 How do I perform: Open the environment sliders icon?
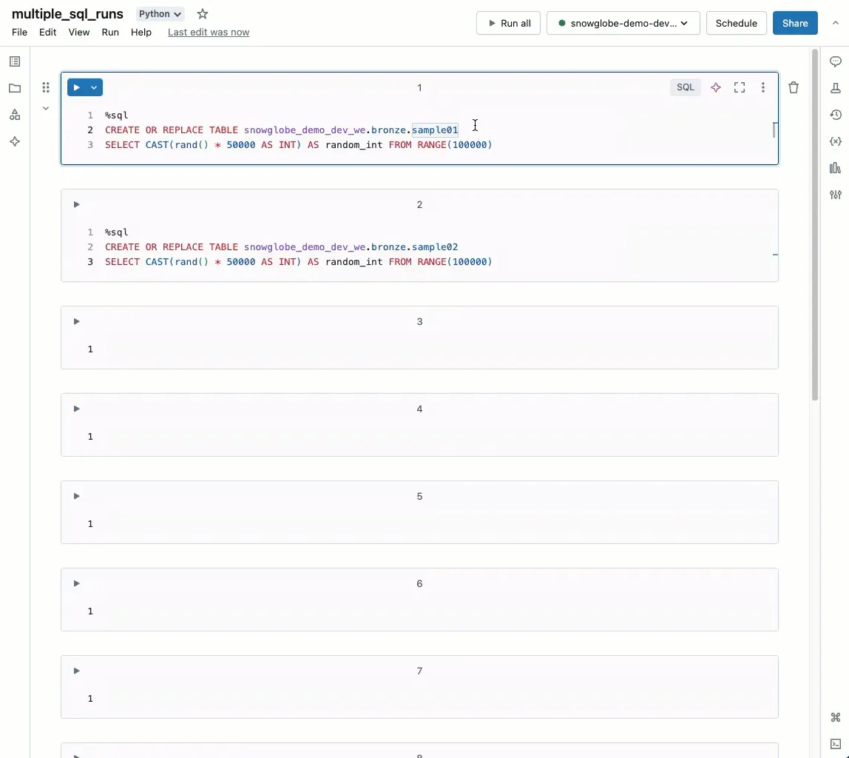(836, 195)
